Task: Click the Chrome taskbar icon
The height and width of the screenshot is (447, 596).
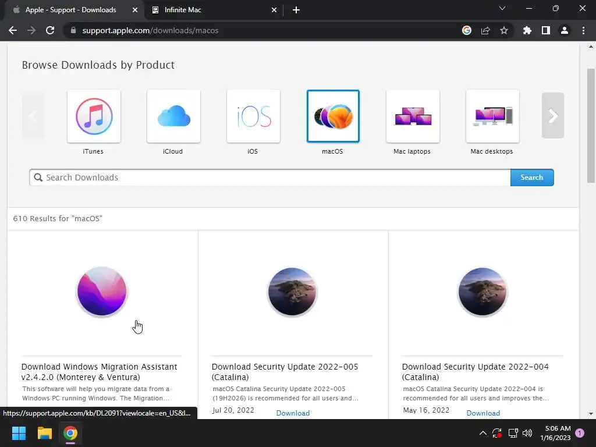Action: [x=70, y=433]
